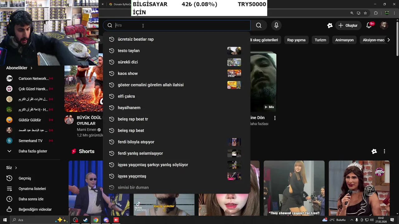
Task: Switch to Chrome taskbar icon
Action: (96, 220)
